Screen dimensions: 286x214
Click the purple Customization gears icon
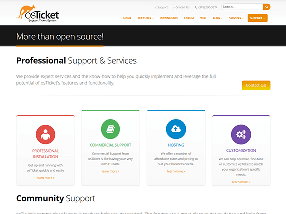tap(241, 135)
